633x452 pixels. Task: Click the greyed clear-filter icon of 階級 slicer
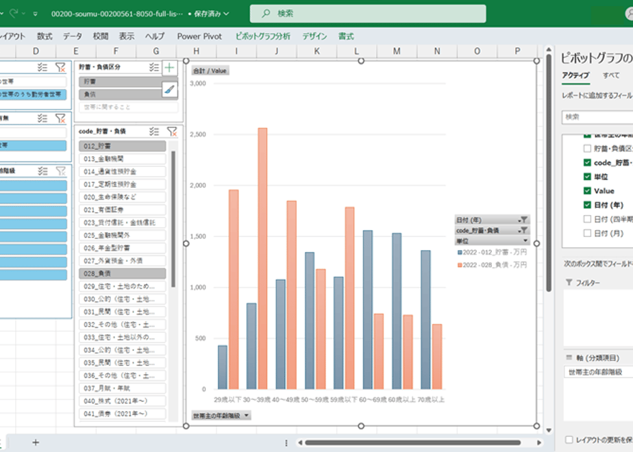tap(60, 171)
